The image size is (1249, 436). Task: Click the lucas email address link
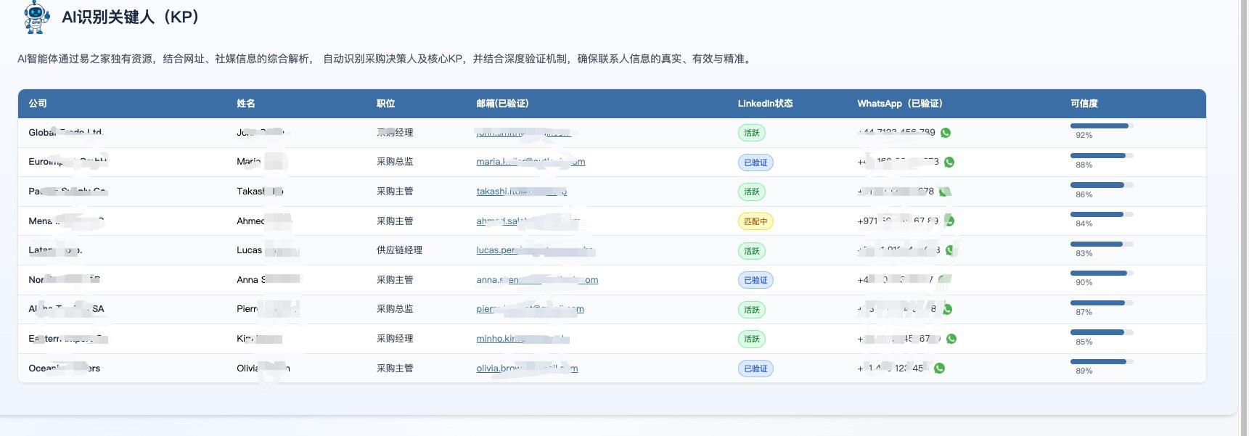[535, 250]
